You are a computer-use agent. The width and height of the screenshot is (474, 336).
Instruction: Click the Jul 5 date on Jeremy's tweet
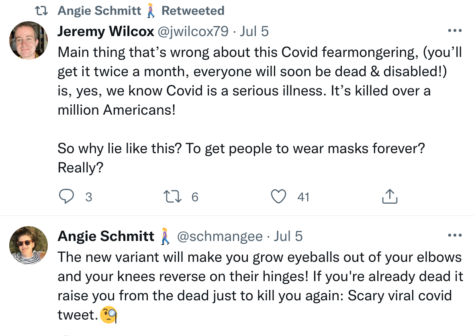pyautogui.click(x=254, y=31)
